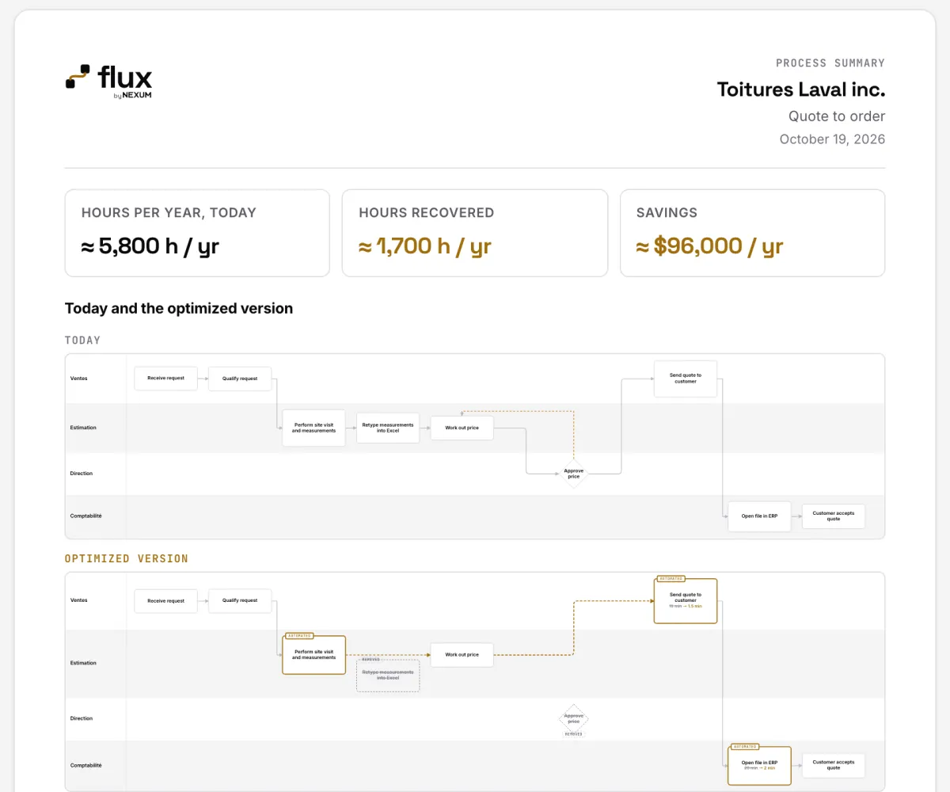
Task: Select 'Perform site visit' node in Today diagram
Action: tap(313, 428)
